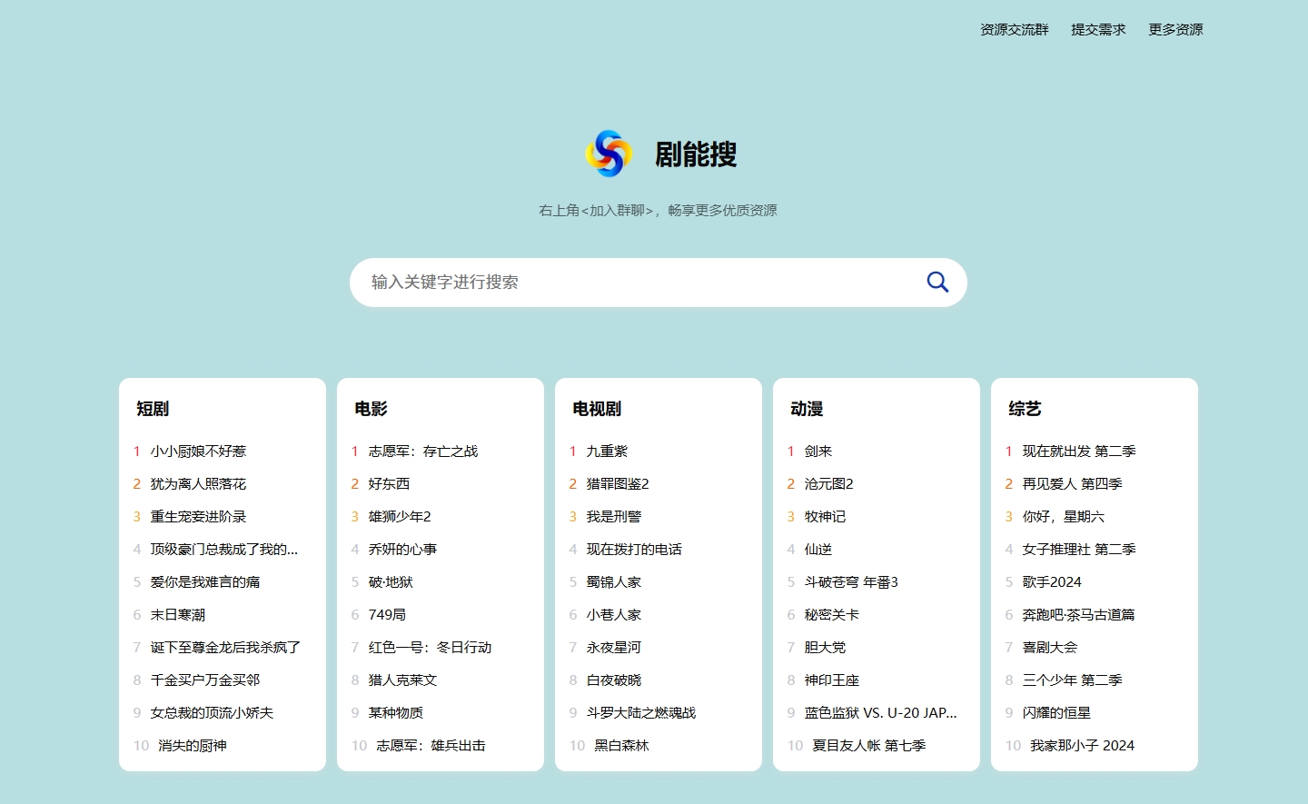Click short drama 末日寒潮
The image size is (1308, 804).
[177, 615]
